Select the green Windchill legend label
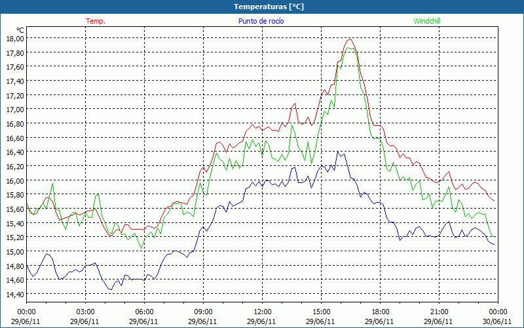 (x=427, y=21)
